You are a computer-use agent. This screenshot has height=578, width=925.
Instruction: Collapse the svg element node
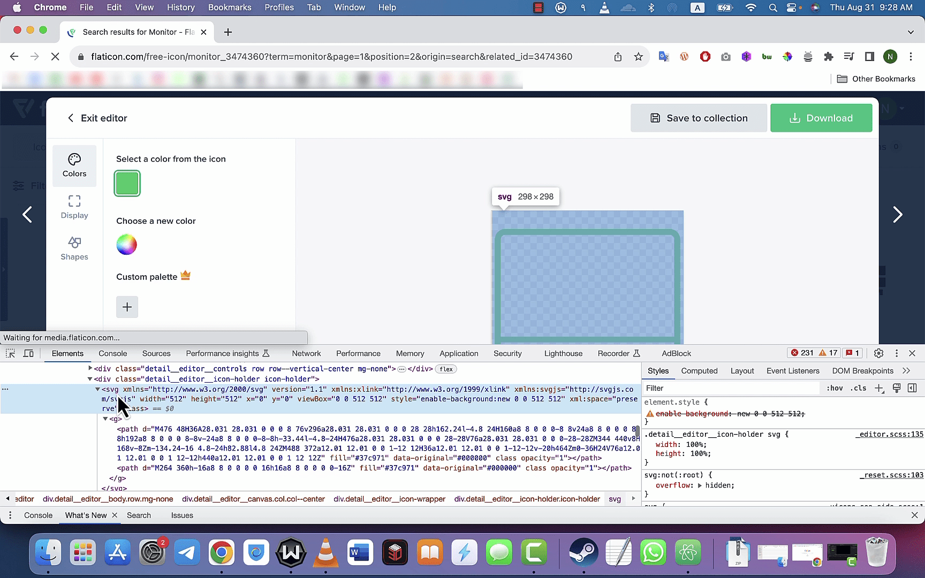coord(97,389)
